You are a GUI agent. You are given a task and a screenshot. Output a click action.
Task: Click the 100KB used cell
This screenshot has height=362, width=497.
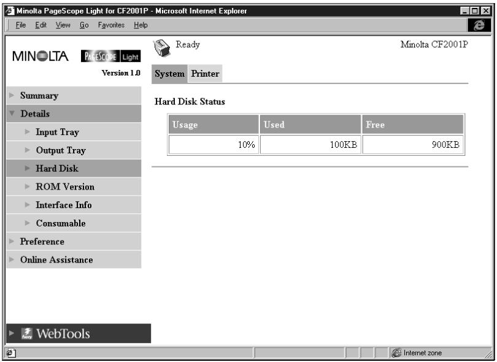310,145
